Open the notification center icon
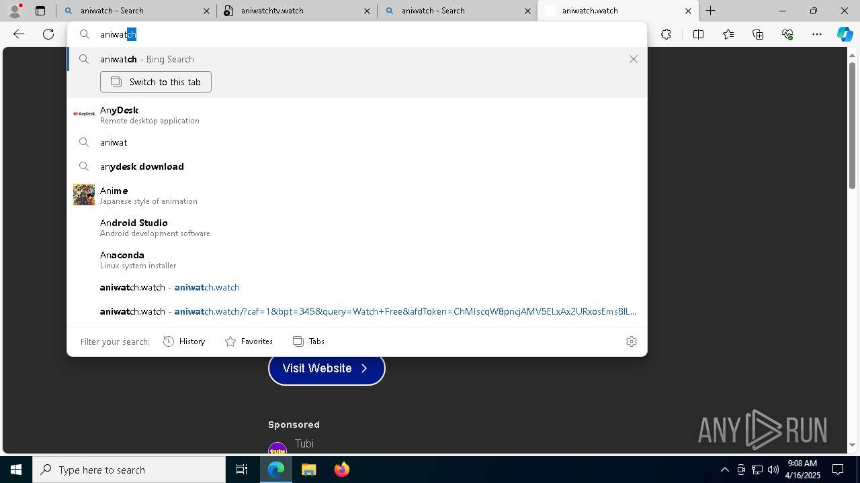Screen dimensions: 860x483 pyautogui.click(x=838, y=470)
